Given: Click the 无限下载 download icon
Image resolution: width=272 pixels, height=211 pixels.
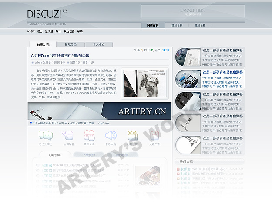Looking at the screenshot, I should [154, 135].
